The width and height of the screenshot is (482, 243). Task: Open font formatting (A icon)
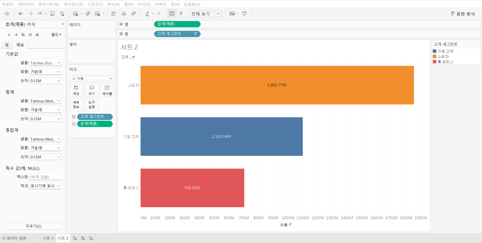click(x=9, y=35)
